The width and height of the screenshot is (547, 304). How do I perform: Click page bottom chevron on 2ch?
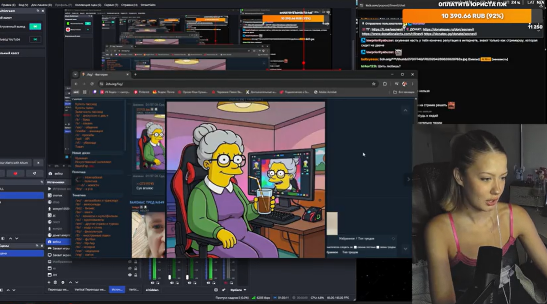click(x=405, y=249)
